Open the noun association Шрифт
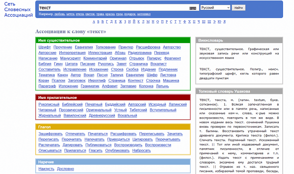 [45, 47]
